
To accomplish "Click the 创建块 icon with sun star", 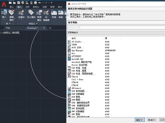I will [x=21, y=12].
